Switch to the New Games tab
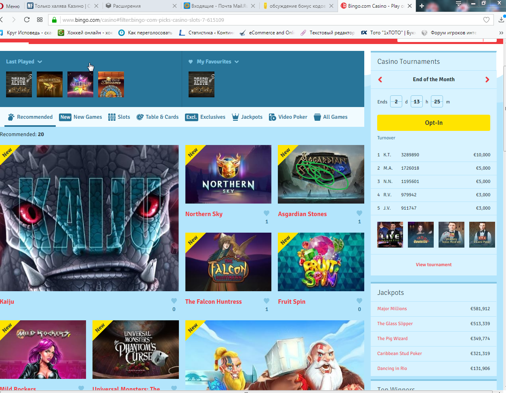The image size is (506, 393). click(x=80, y=117)
